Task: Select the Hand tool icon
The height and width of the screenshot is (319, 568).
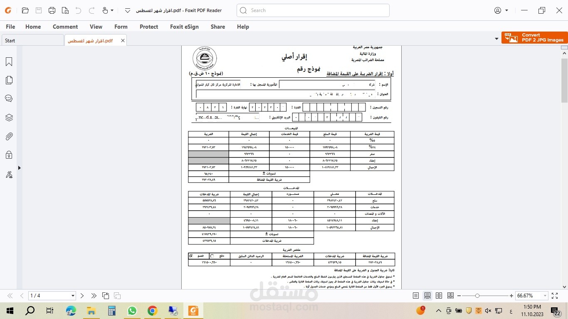Action: 105,10
